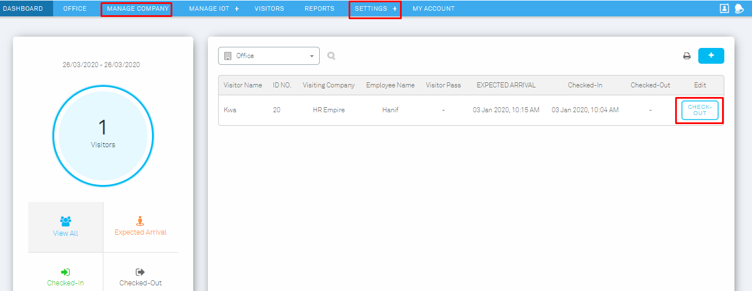The width and height of the screenshot is (752, 291).
Task: Click the Checked-Out label
Action: click(141, 283)
